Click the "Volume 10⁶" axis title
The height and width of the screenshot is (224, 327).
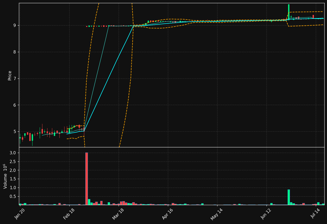pos(5,176)
